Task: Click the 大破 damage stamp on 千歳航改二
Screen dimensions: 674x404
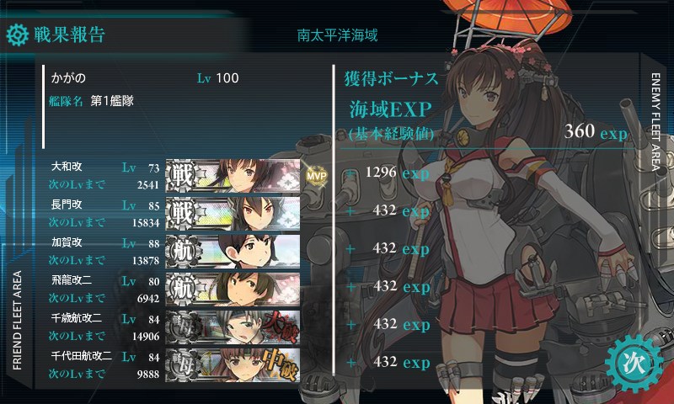Action: pos(281,327)
